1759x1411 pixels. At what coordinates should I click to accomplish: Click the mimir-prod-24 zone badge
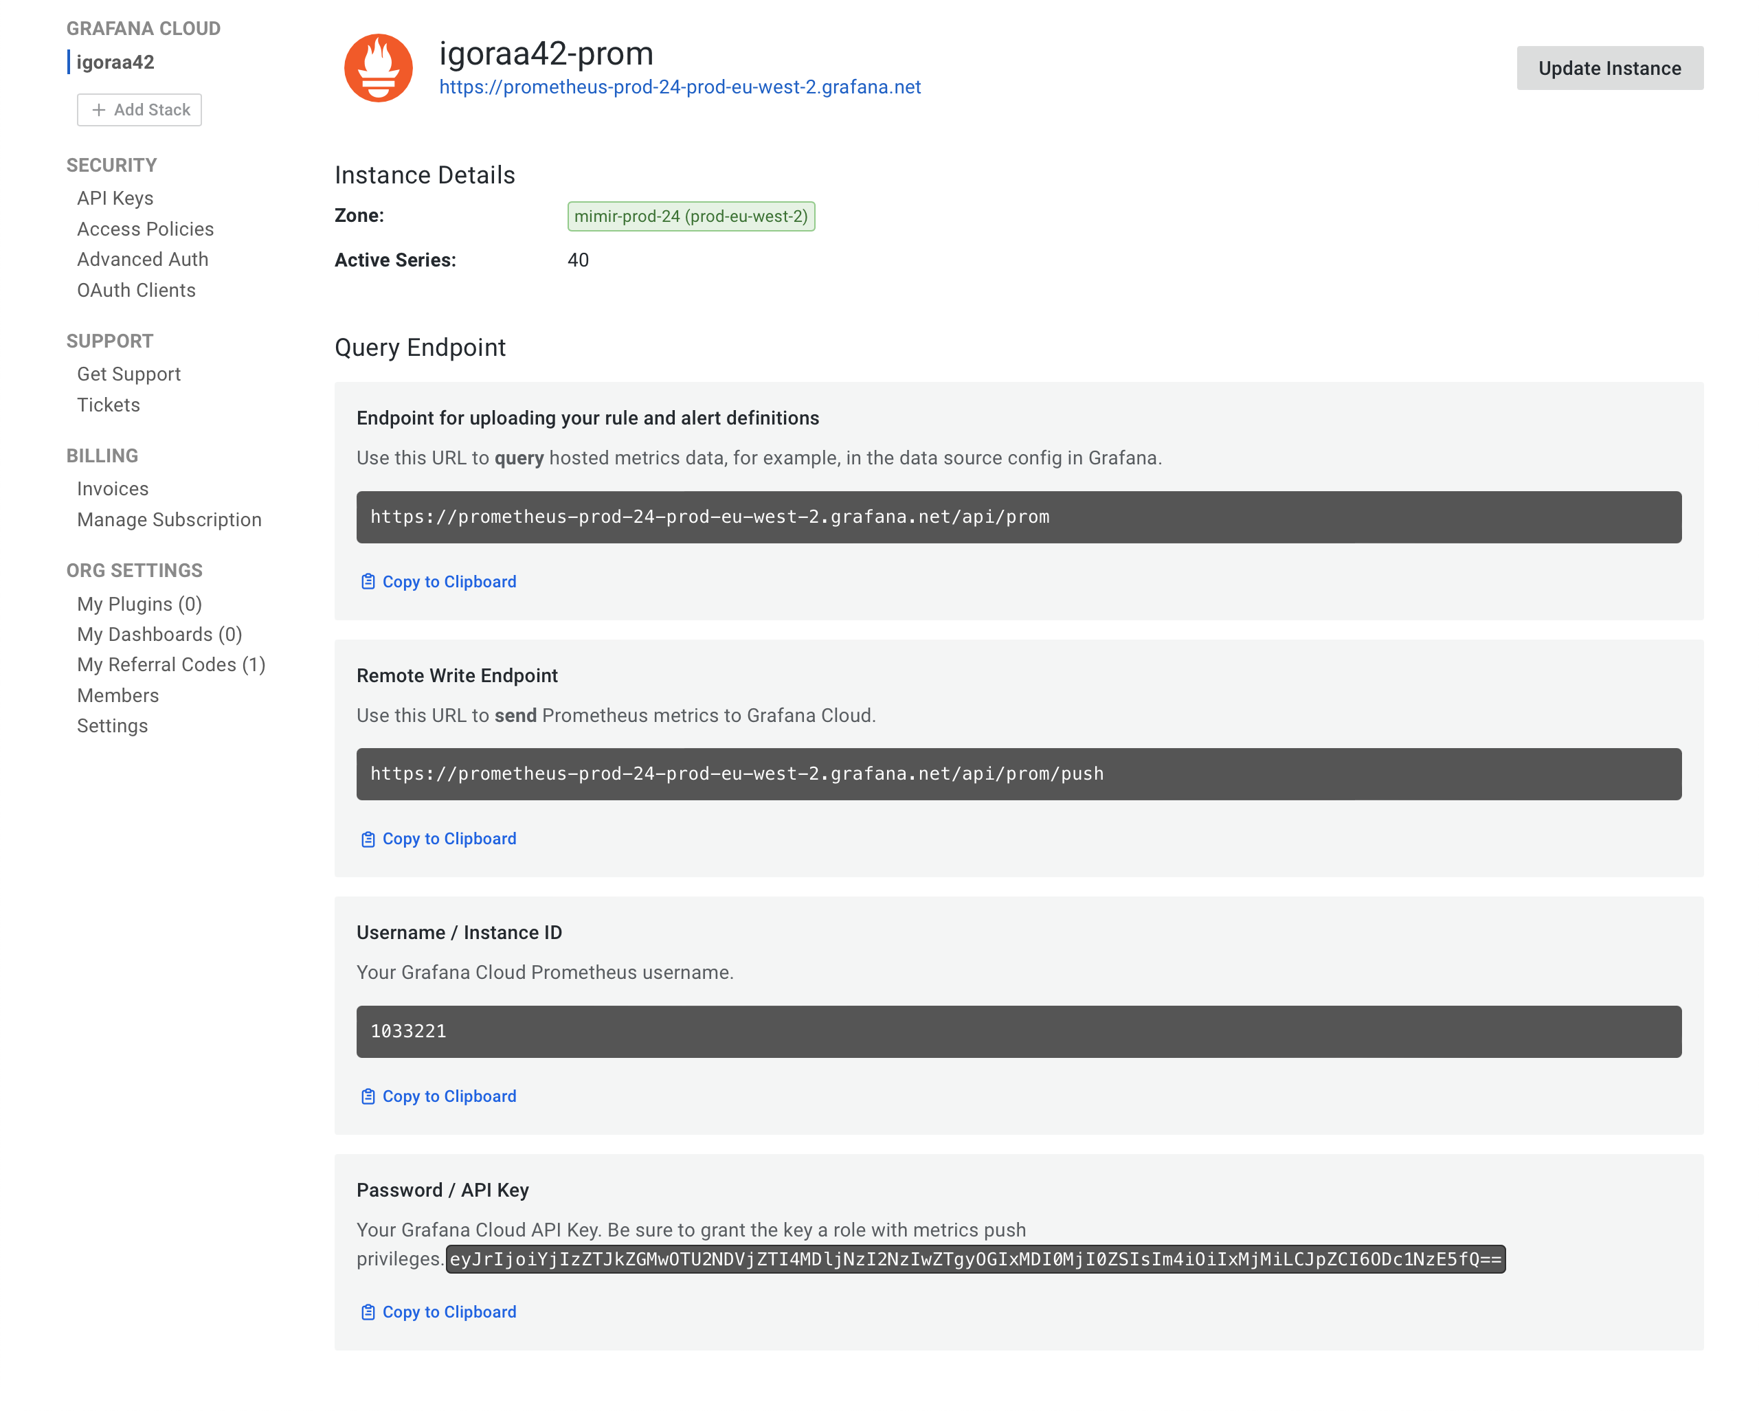(691, 216)
